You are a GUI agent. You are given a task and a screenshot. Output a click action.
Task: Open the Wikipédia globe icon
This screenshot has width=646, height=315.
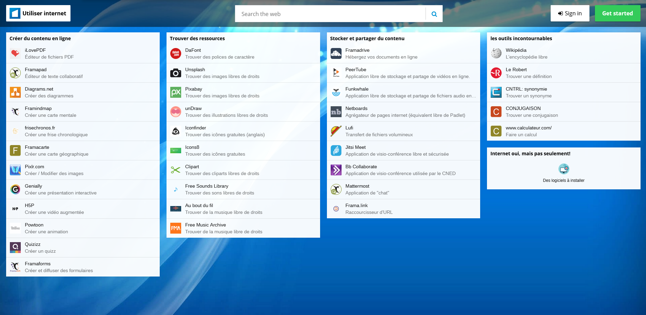coord(496,53)
